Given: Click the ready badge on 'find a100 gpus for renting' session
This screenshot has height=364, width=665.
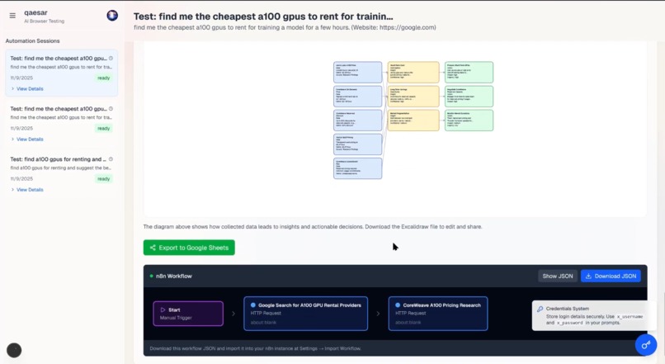Looking at the screenshot, I should point(103,179).
